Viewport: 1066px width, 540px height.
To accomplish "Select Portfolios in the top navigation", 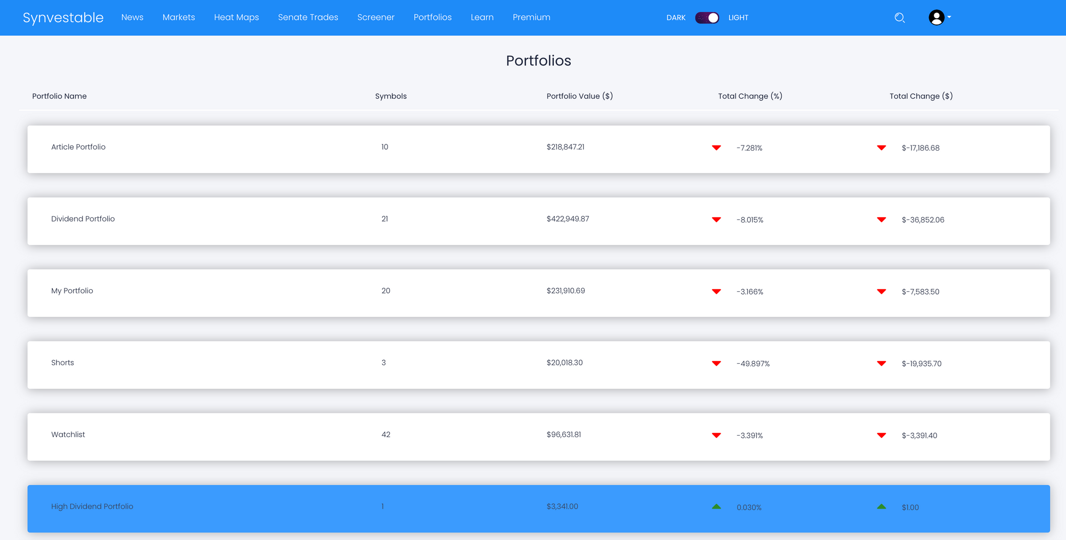I will (433, 18).
